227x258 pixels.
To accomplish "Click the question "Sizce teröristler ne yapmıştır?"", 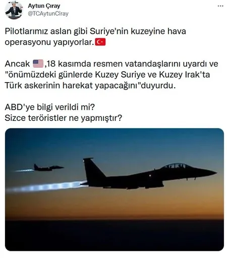I will [x=63, y=118].
